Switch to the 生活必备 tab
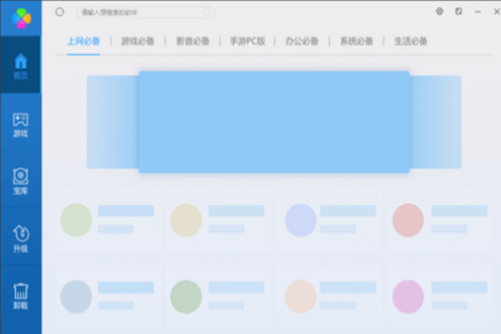The image size is (501, 334). pyautogui.click(x=411, y=41)
